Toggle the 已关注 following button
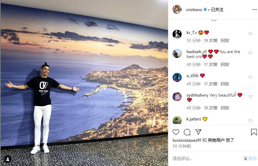 217,10
